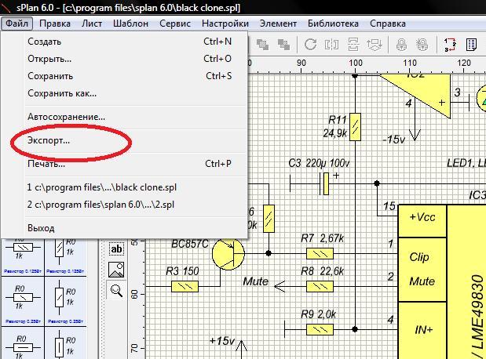The height and width of the screenshot is (359, 486).
Task: Click the lock element padlock icon
Action: [x=401, y=45]
